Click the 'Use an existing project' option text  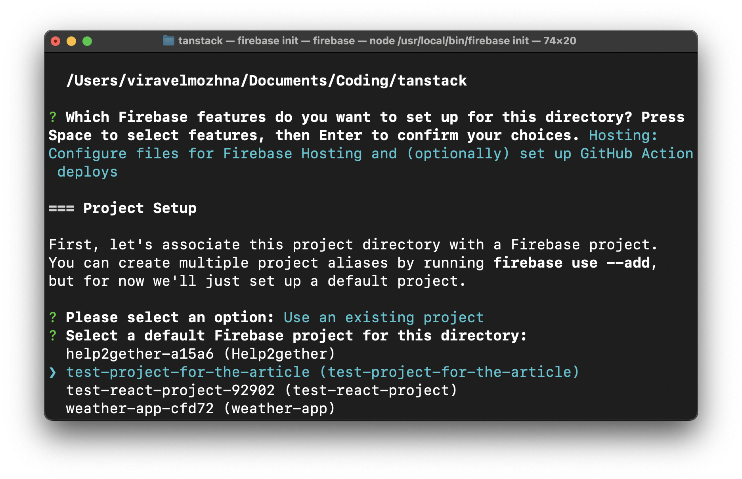(383, 317)
